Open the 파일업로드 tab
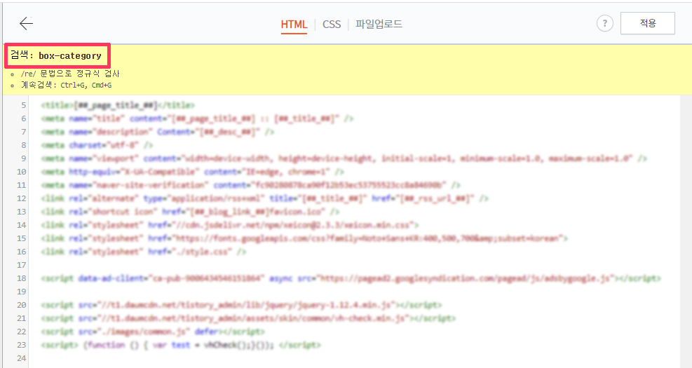The width and height of the screenshot is (692, 368). click(x=379, y=25)
